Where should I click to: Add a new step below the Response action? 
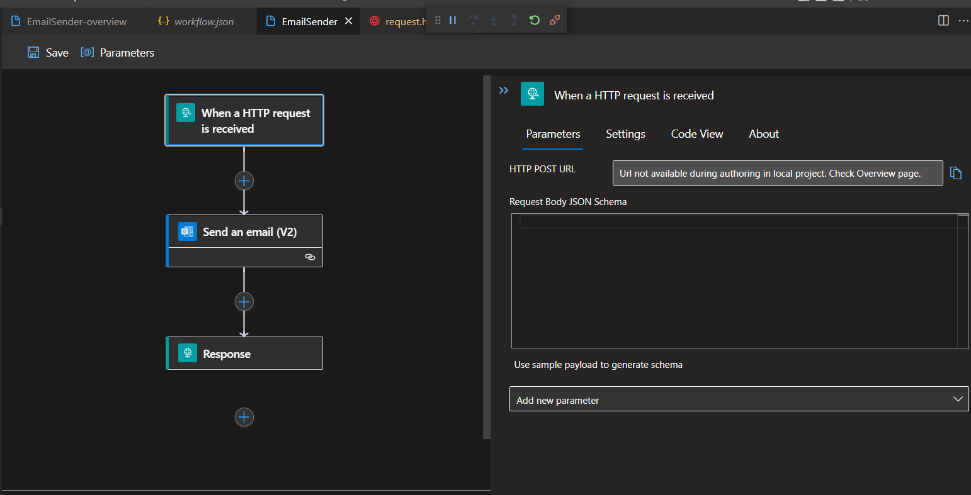pyautogui.click(x=244, y=417)
